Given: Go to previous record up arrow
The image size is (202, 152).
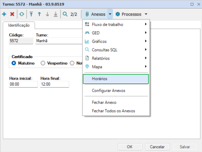Looking at the screenshot, I should pyautogui.click(x=39, y=14).
